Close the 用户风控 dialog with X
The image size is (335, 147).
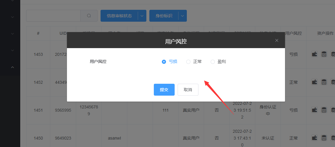pos(277,40)
